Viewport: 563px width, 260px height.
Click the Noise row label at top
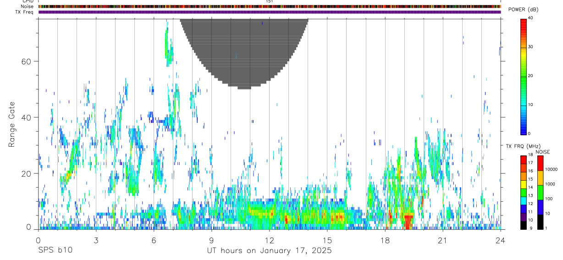point(28,6)
